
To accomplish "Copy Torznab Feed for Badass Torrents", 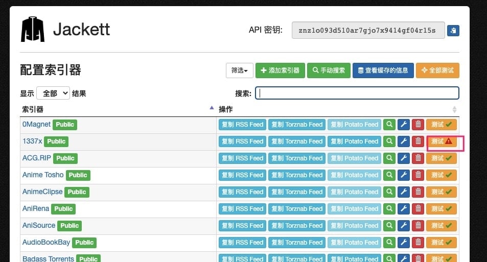I will click(297, 258).
